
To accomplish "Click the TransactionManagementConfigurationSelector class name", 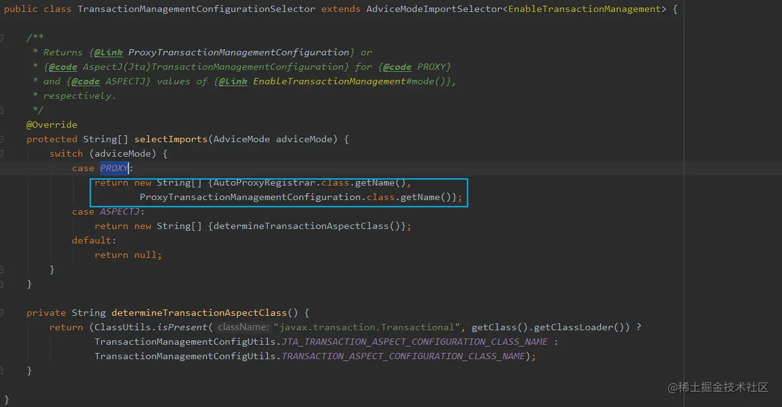I will point(196,9).
